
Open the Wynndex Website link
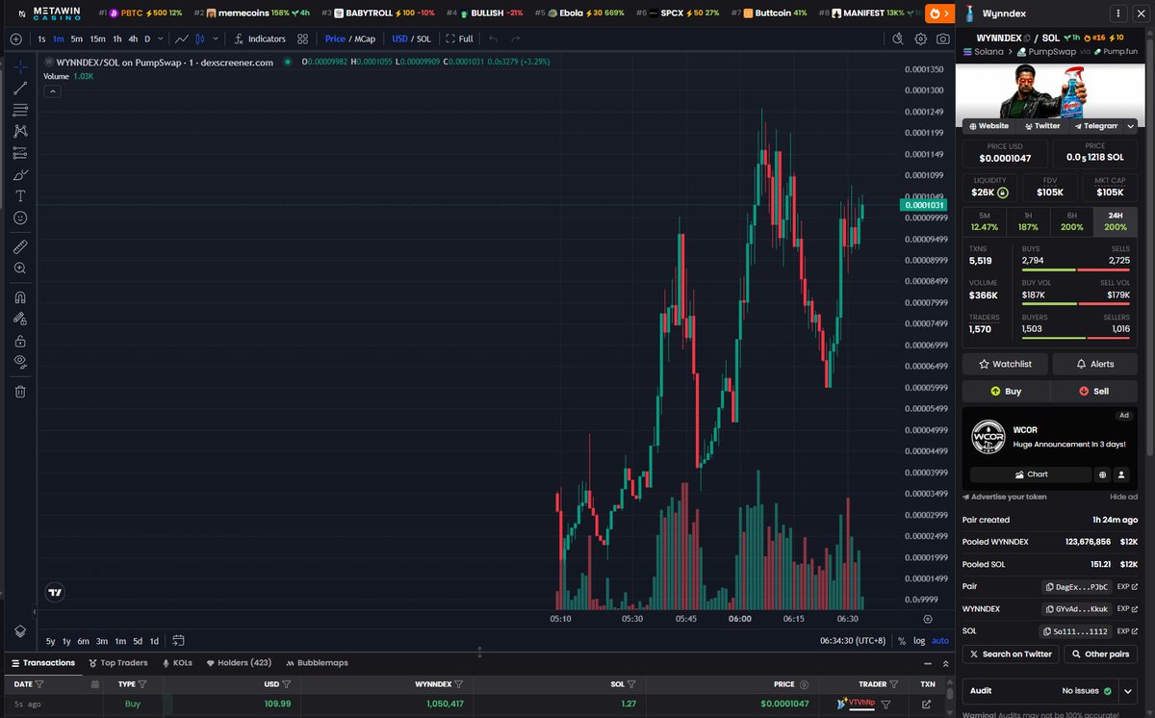pyautogui.click(x=989, y=125)
